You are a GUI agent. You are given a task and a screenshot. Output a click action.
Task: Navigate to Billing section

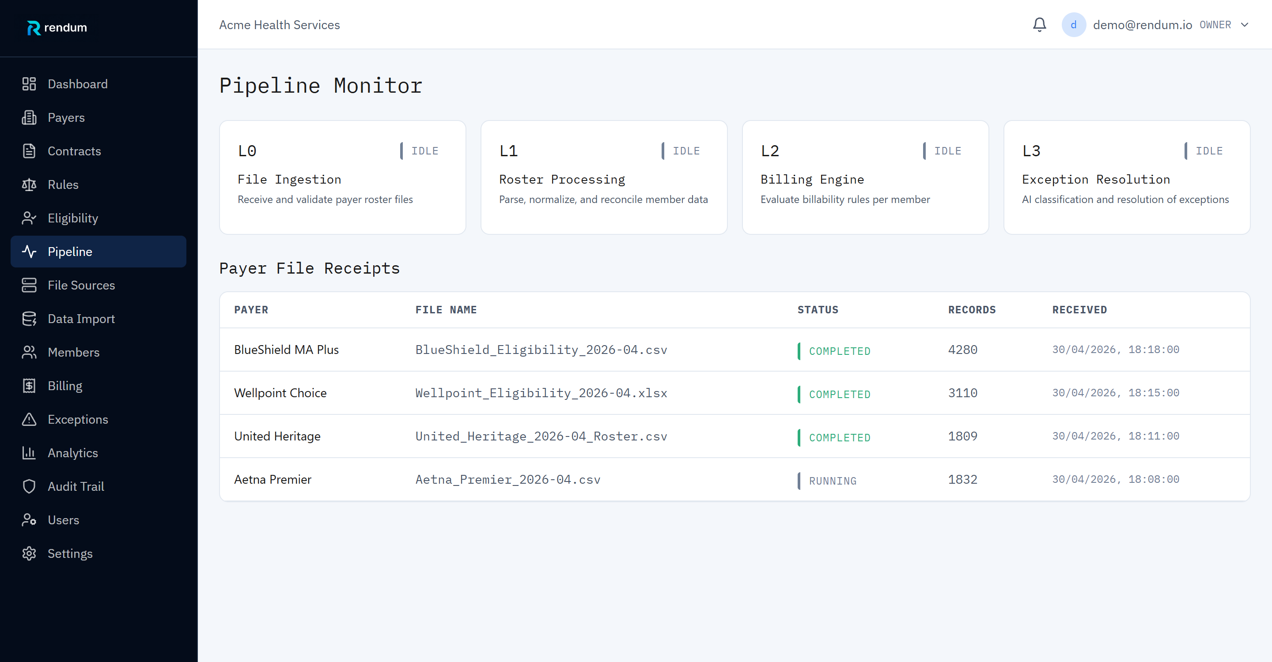pyautogui.click(x=98, y=386)
